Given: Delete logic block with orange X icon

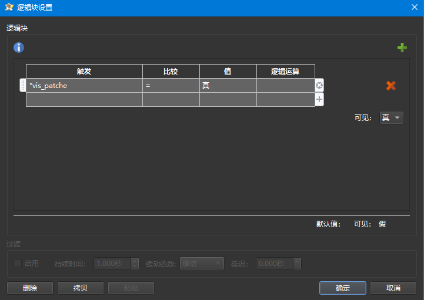Looking at the screenshot, I should point(391,86).
